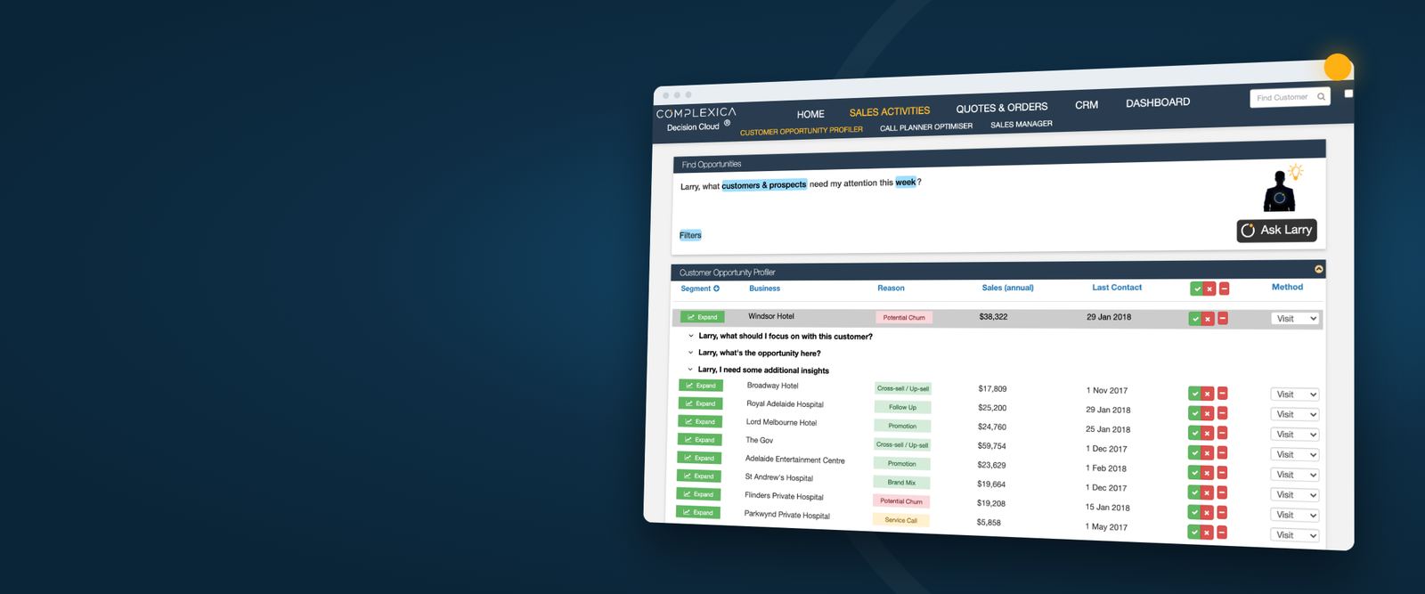Accept The Gov opportunity with green check
Image resolution: width=1425 pixels, height=594 pixels.
[x=1194, y=452]
